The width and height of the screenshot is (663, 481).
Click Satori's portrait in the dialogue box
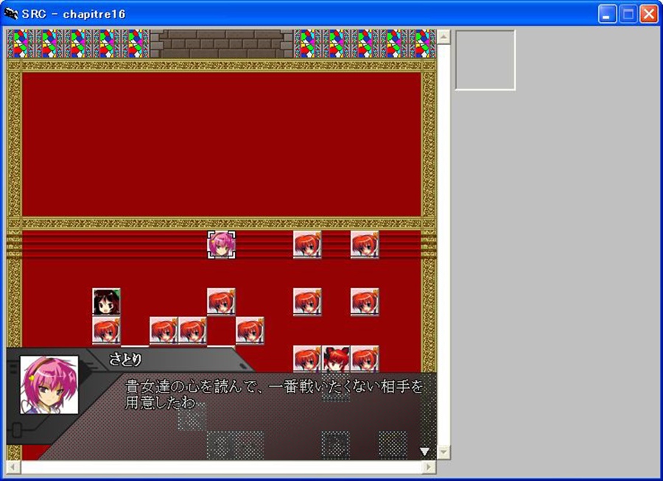(x=49, y=385)
